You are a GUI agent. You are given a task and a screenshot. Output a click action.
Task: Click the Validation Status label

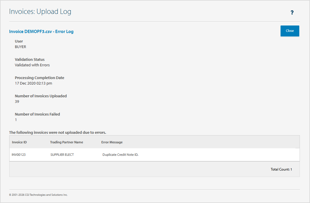tap(30, 59)
